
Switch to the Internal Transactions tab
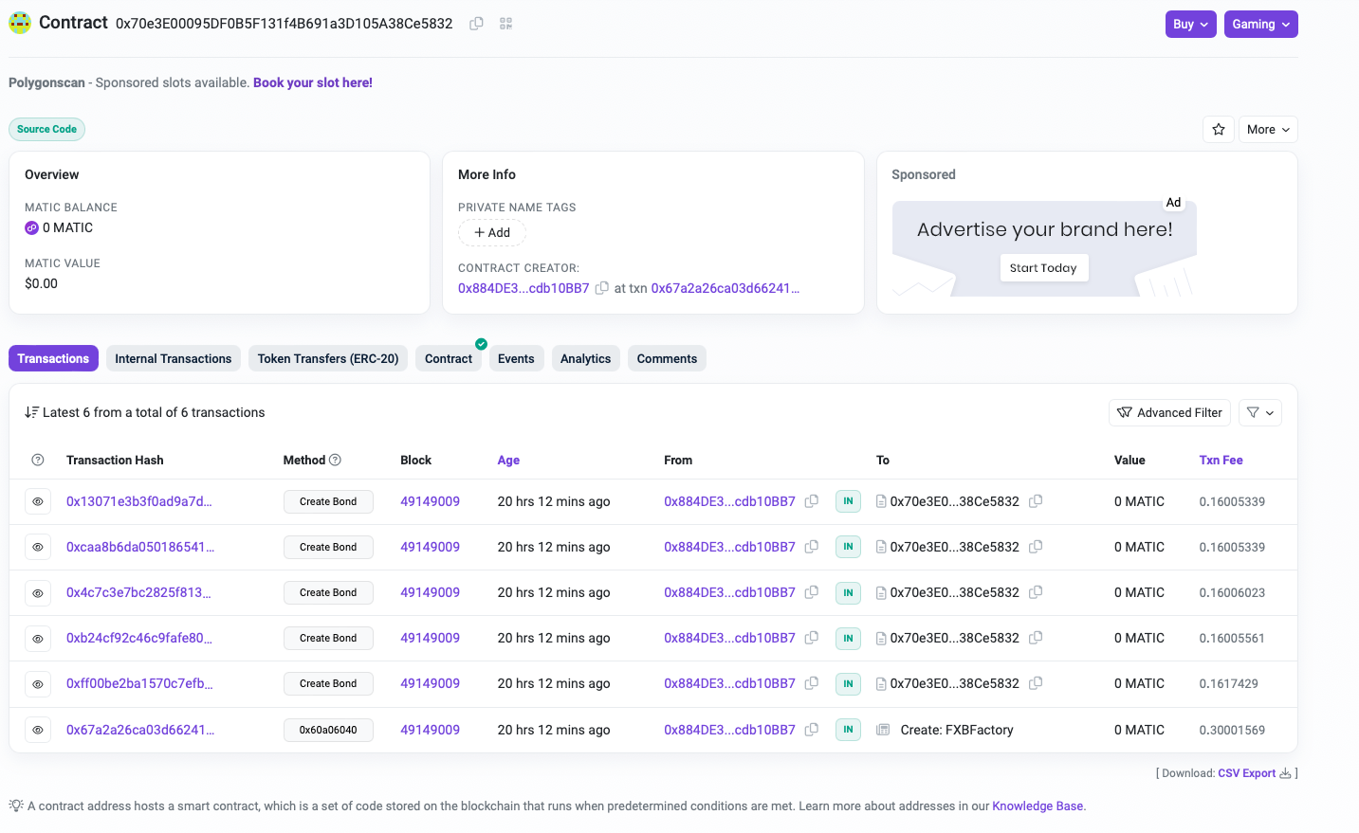[x=173, y=358]
